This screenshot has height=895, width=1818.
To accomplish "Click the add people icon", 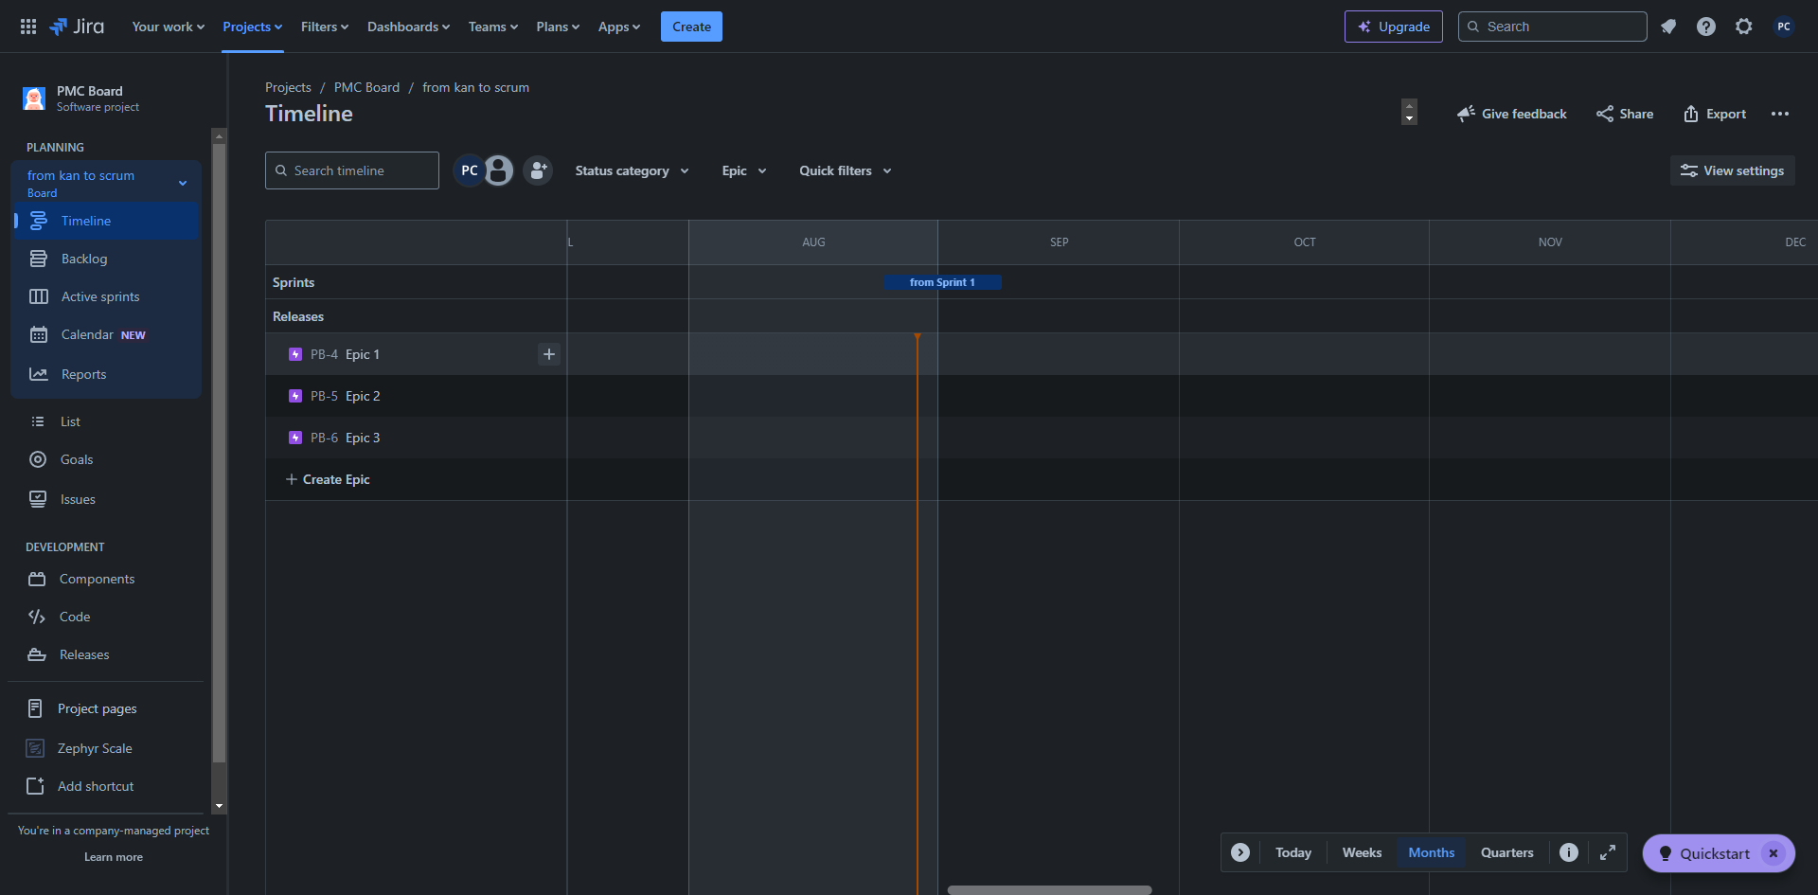I will point(538,170).
